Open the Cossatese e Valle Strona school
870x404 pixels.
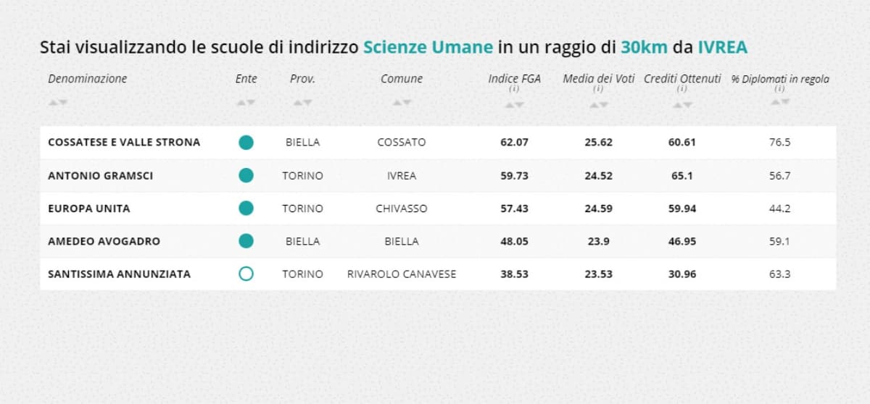click(x=124, y=143)
